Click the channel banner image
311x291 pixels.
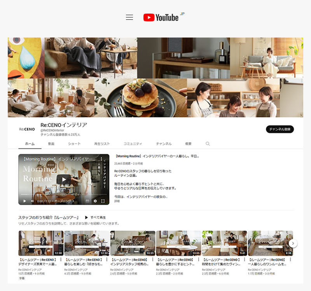coord(155,77)
